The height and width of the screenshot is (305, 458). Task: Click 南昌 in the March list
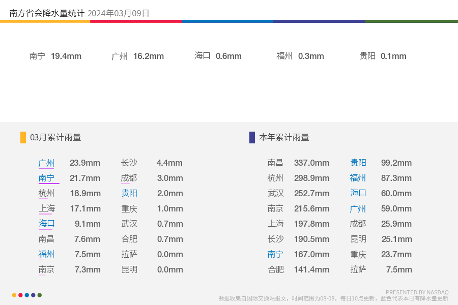click(x=46, y=239)
